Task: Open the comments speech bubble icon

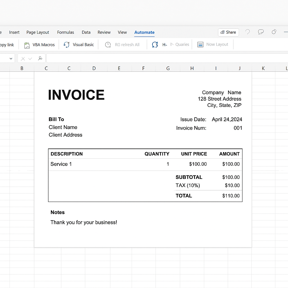Action: pyautogui.click(x=261, y=32)
